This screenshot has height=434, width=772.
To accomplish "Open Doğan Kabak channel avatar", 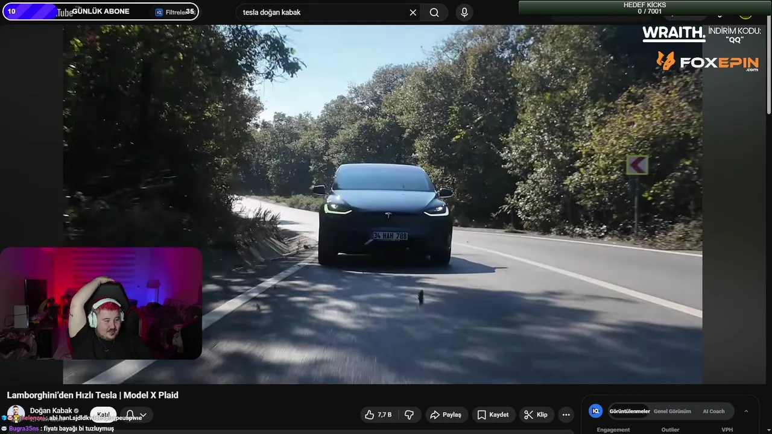I will pos(16,414).
